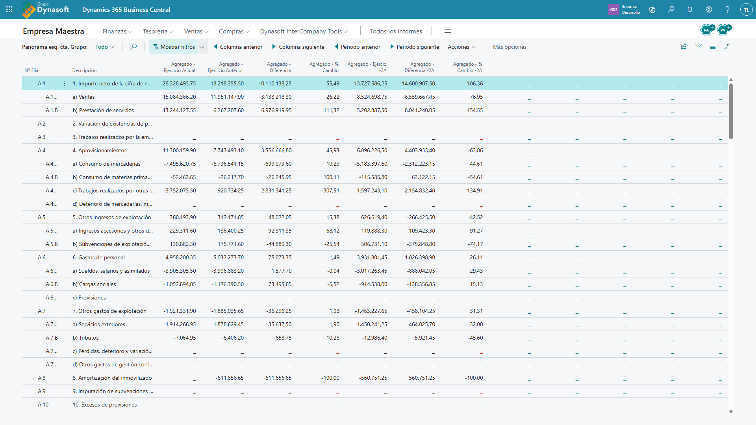The image size is (756, 425).
Task: Open the Compras menu
Action: pos(234,31)
